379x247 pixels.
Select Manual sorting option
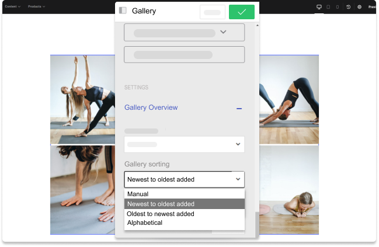[x=138, y=194]
